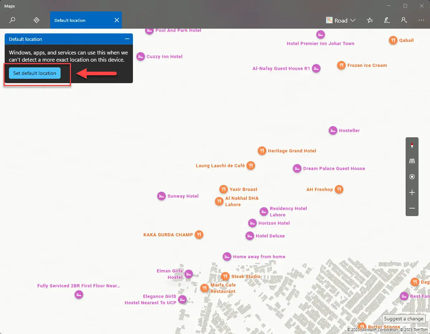Image resolution: width=430 pixels, height=334 pixels.
Task: Click the Sunway Hotel label text
Action: click(183, 196)
